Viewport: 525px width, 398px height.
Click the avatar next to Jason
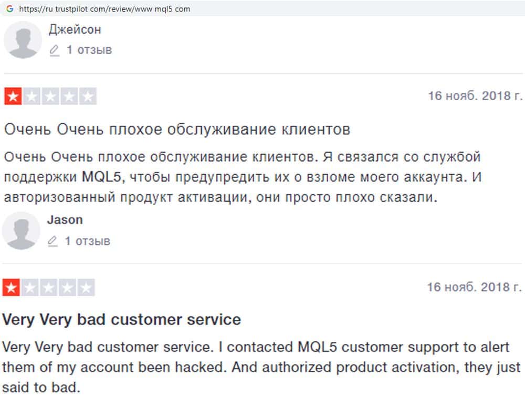tap(21, 231)
